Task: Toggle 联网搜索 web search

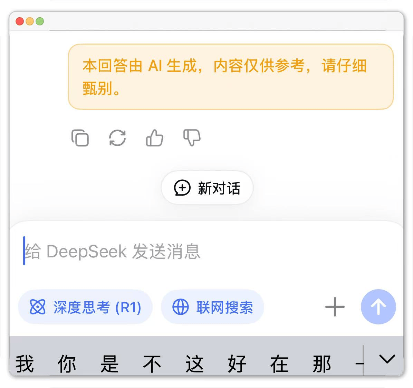Action: tap(212, 307)
